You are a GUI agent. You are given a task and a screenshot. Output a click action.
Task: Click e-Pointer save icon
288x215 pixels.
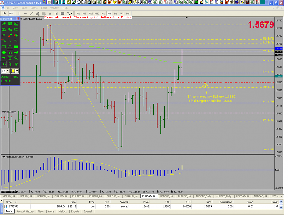pos(10,23)
